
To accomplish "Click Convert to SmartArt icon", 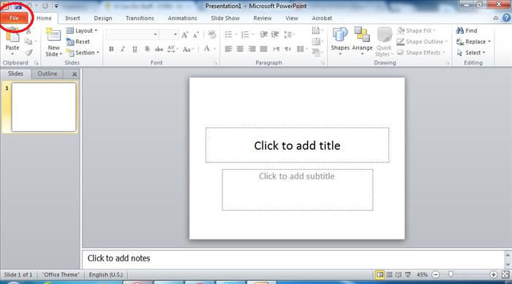I will click(316, 52).
